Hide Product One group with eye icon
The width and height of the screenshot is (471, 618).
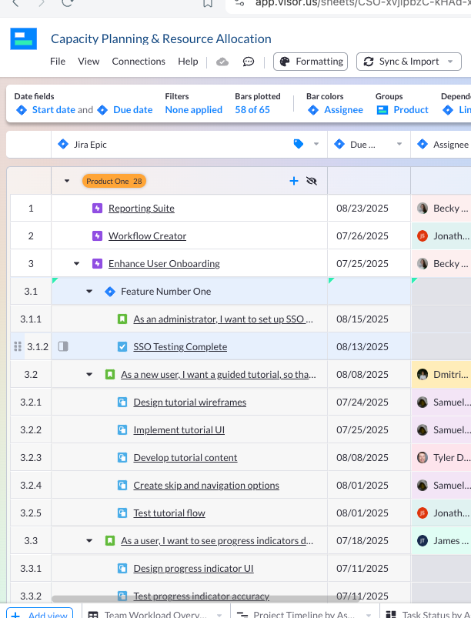[312, 181]
